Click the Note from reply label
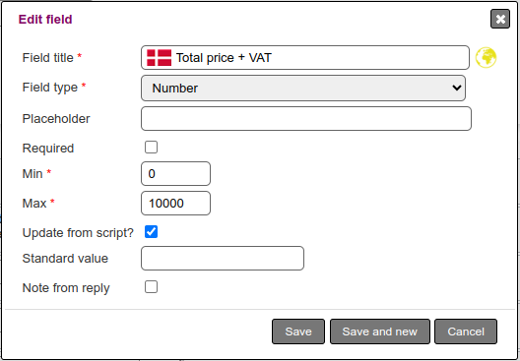The image size is (520, 361). tap(66, 288)
